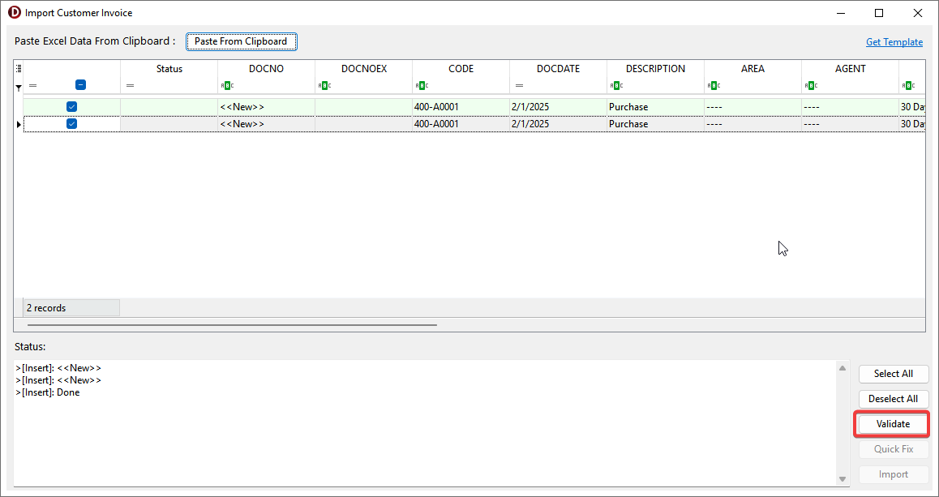Click the funnel filter row icon
The width and height of the screenshot is (939, 497).
(x=19, y=87)
